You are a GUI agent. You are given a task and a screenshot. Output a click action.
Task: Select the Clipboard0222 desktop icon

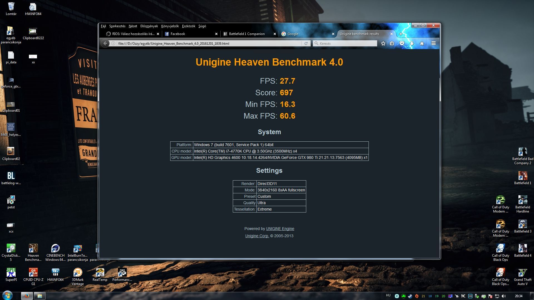[33, 33]
